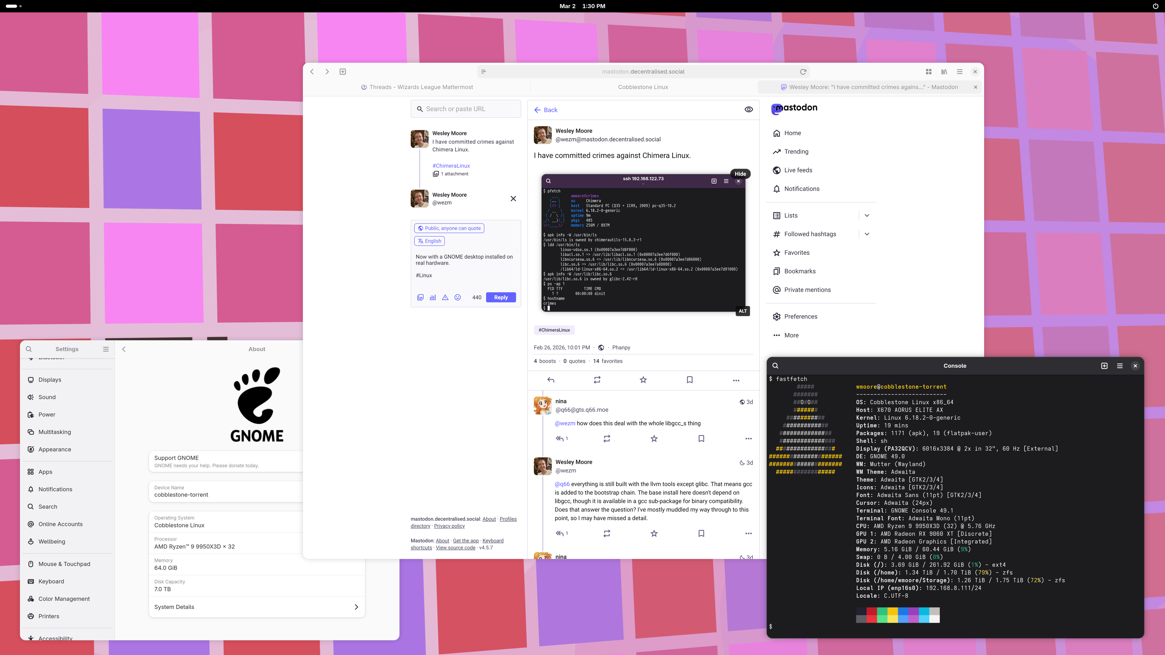The height and width of the screenshot is (655, 1165).
Task: Click the boost icon on Wesley's main post
Action: click(x=597, y=380)
